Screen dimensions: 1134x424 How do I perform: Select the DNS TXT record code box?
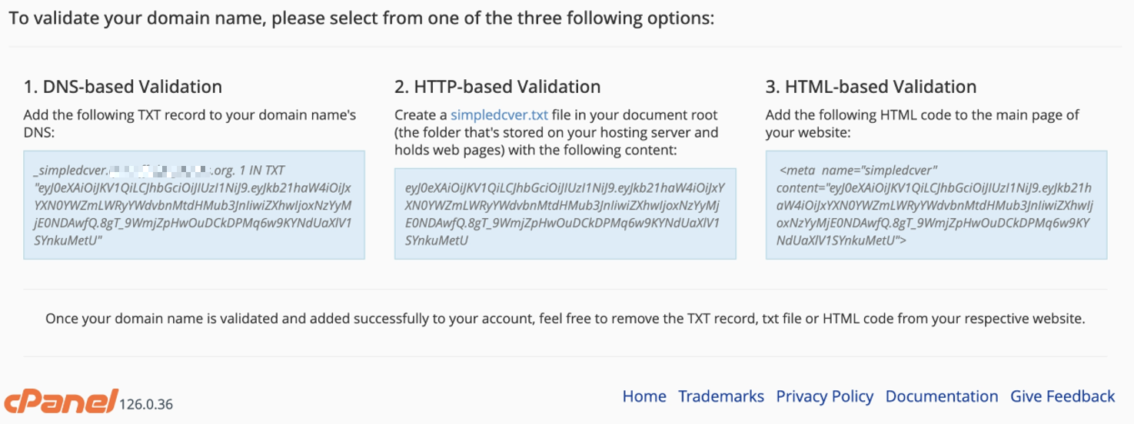[194, 205]
